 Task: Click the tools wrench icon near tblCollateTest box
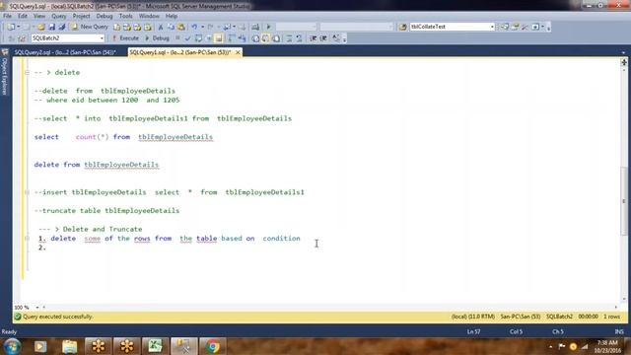(x=526, y=27)
